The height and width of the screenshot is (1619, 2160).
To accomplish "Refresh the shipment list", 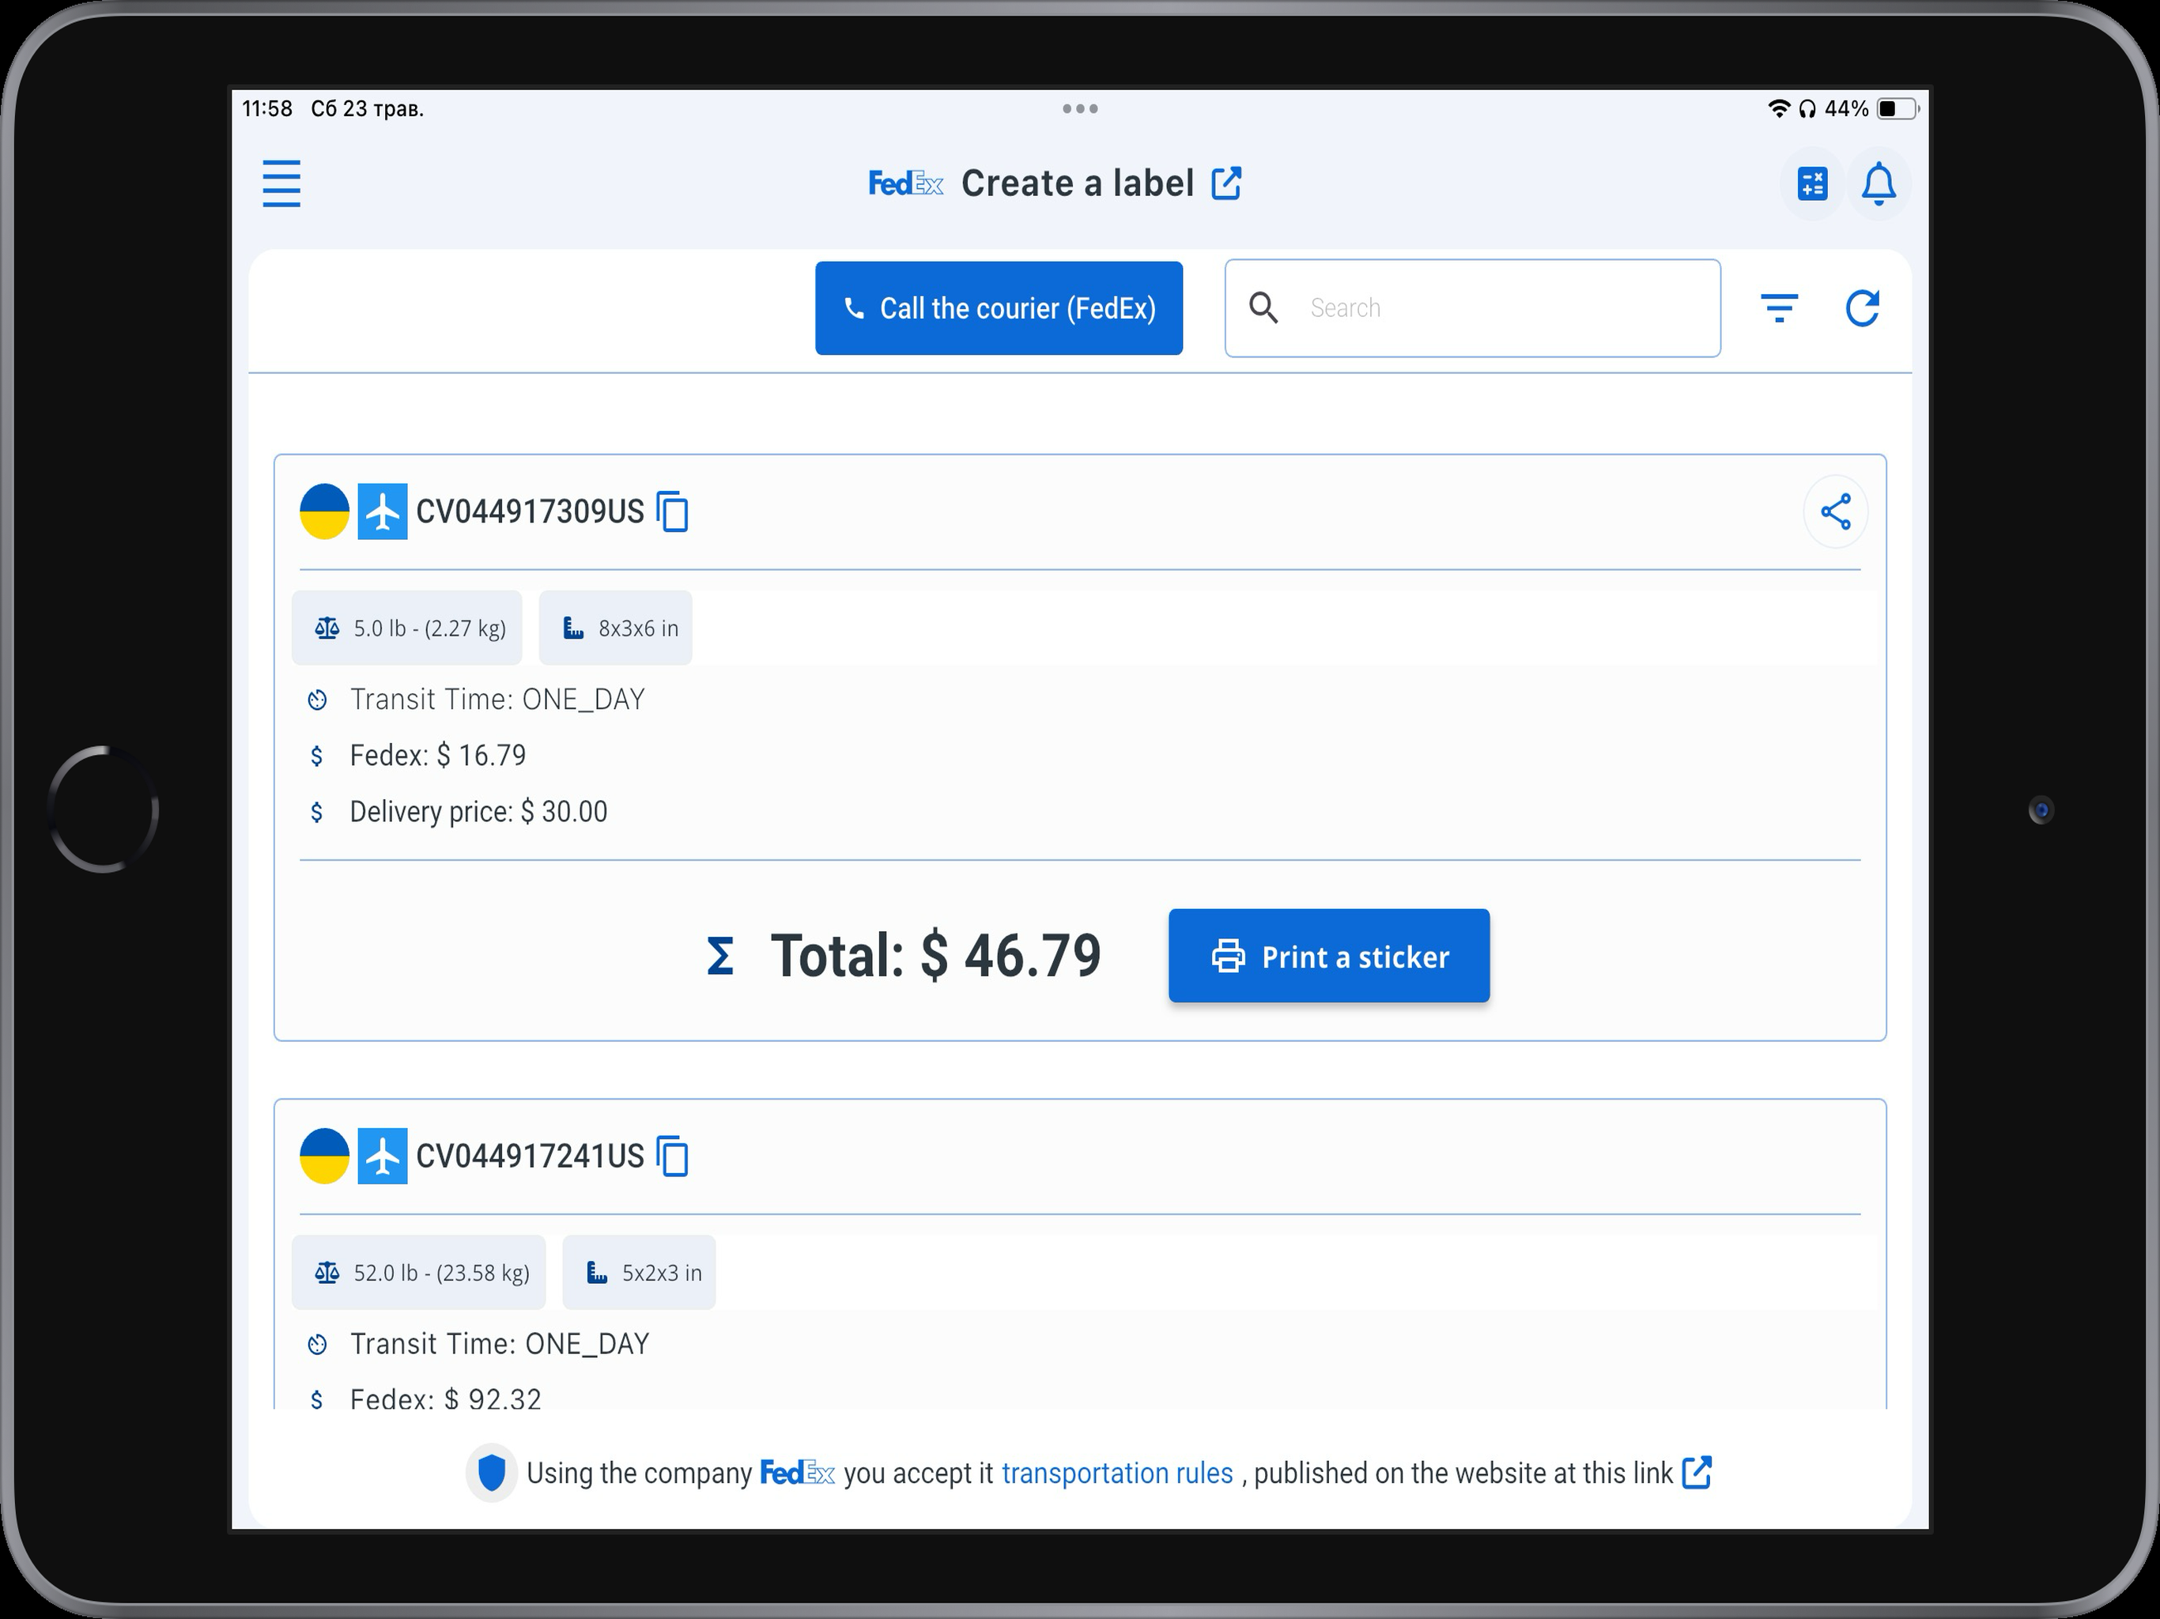I will (1862, 308).
